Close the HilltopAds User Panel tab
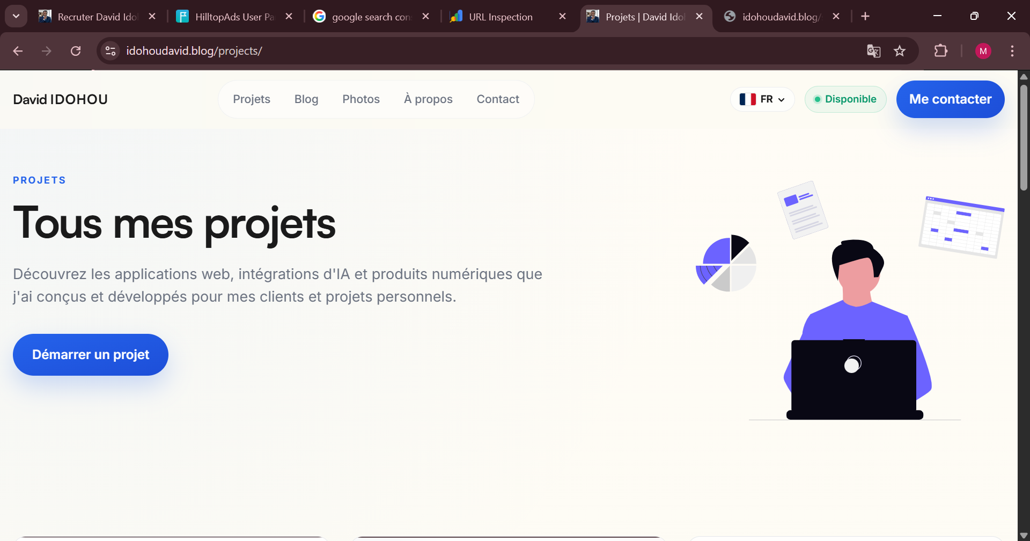 point(289,16)
